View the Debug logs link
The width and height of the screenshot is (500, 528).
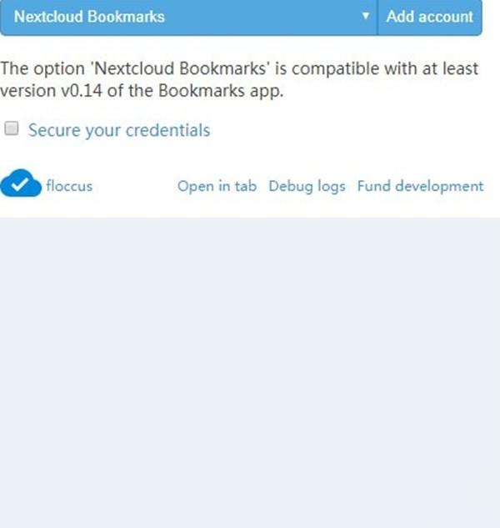pos(307,186)
